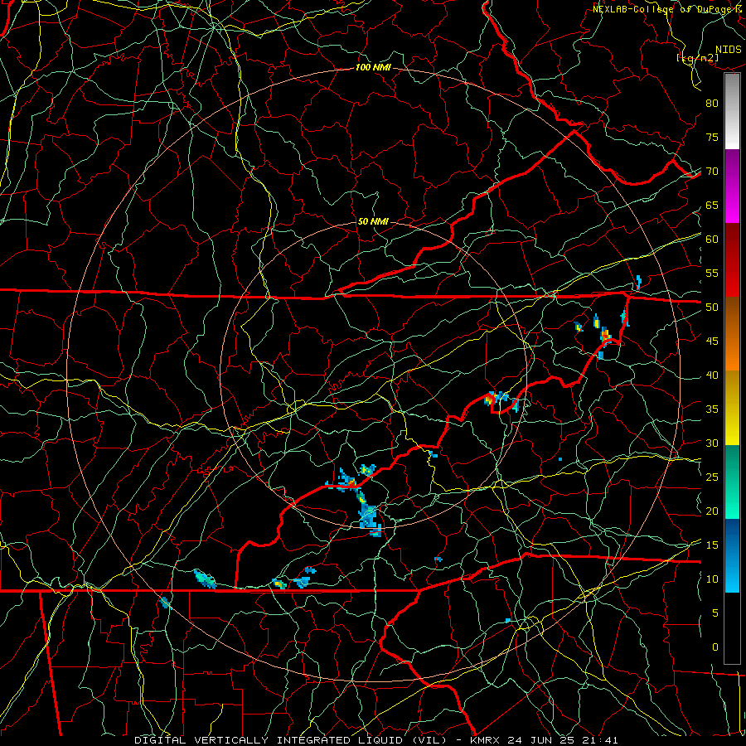Click the brown-orange segment of color bar
Image resolution: width=746 pixels, height=746 pixels.
point(732,334)
